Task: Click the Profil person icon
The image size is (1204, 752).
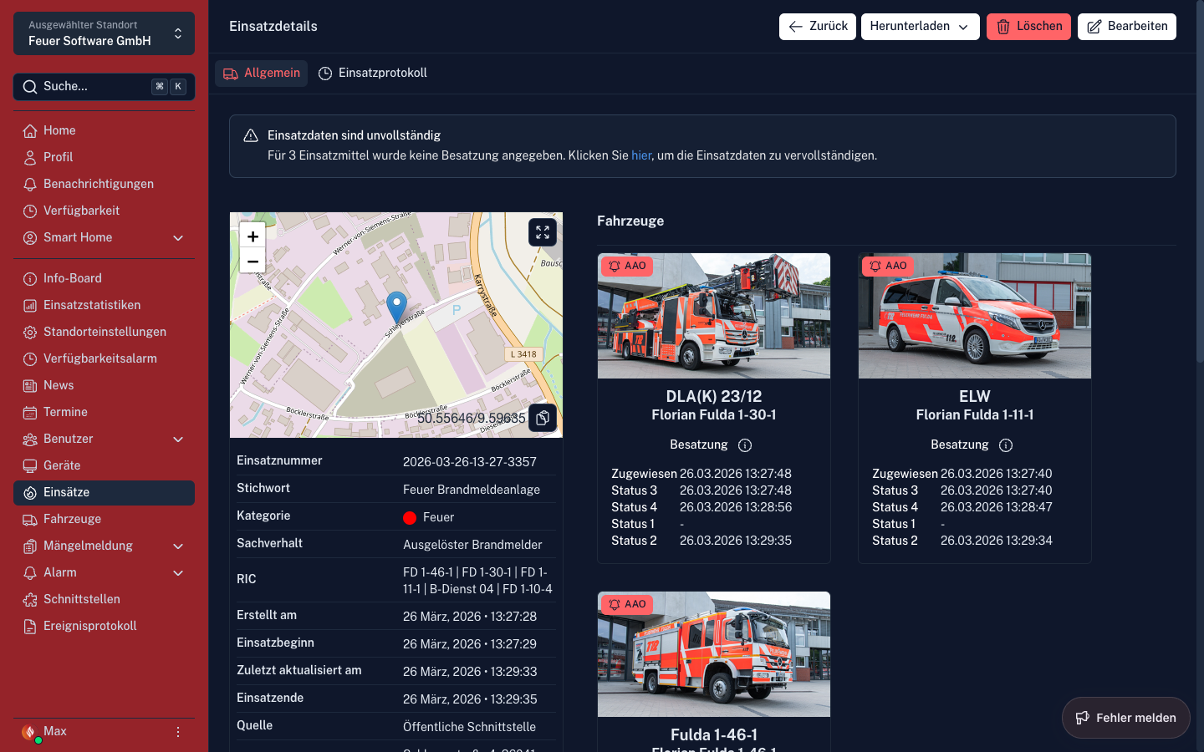Action: point(30,157)
